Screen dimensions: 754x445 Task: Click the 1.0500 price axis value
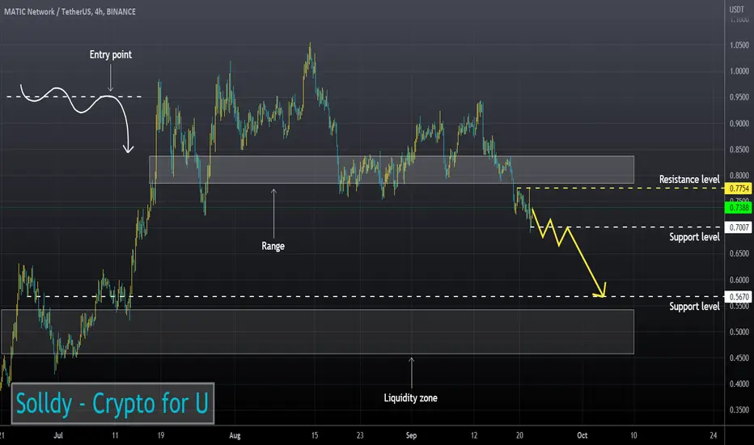tap(739, 44)
